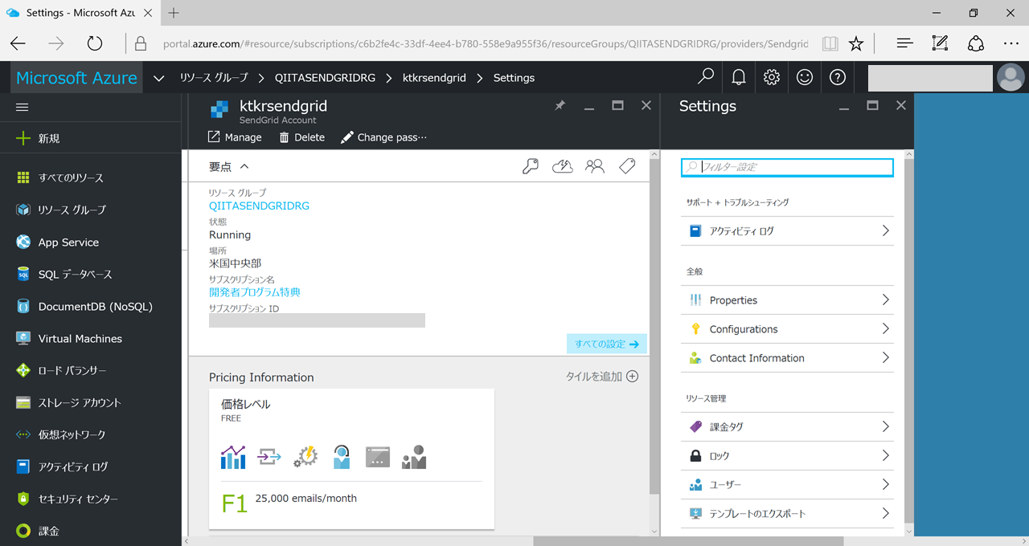Open the notifications bell
1029x546 pixels.
738,77
